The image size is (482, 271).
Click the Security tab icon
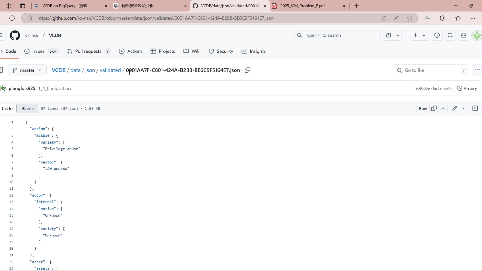(x=211, y=51)
